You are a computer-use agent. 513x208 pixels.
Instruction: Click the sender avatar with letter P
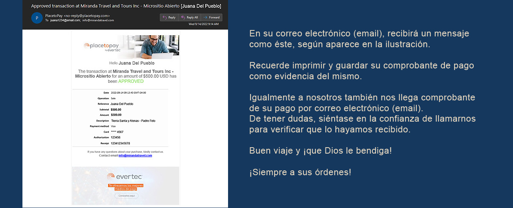pyautogui.click(x=37, y=18)
